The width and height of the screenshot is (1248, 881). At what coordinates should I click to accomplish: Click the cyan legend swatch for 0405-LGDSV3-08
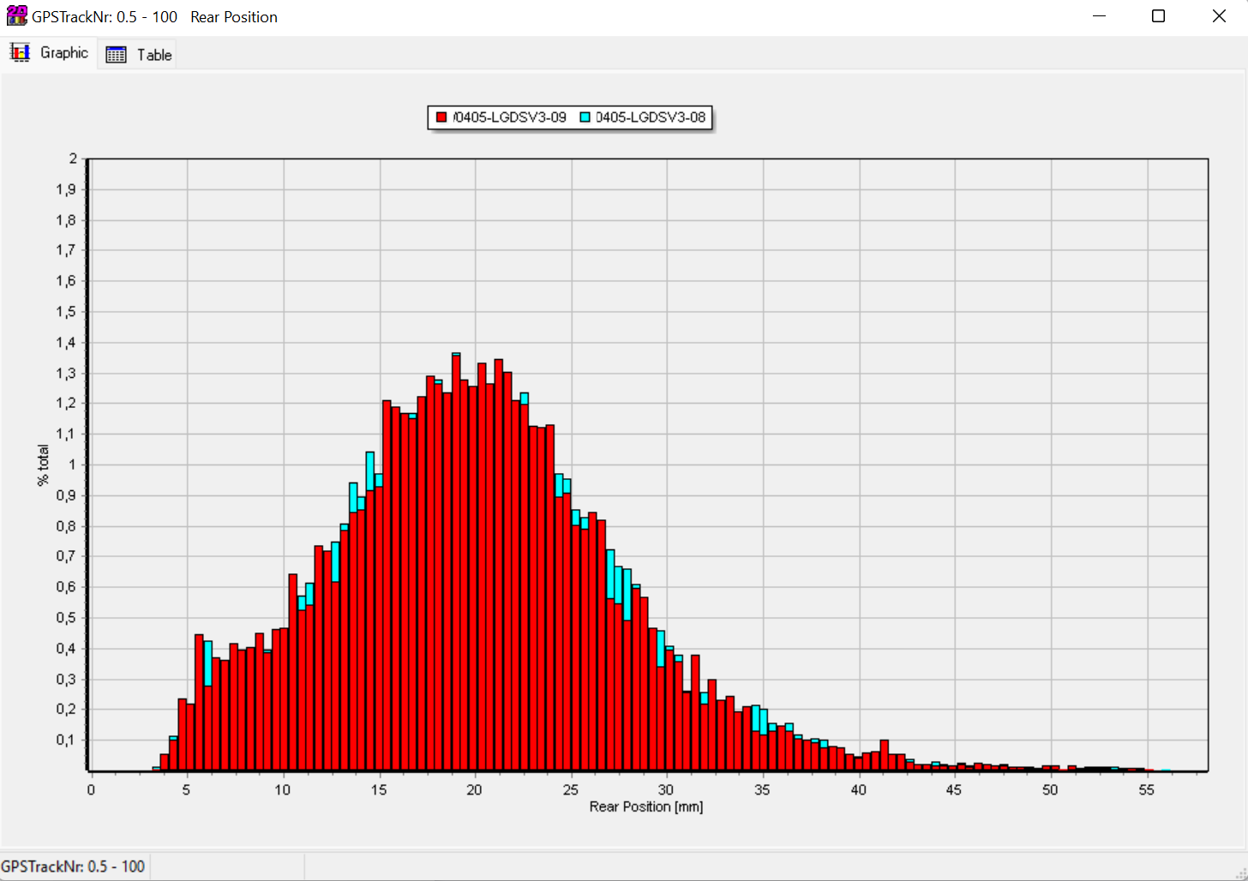pyautogui.click(x=585, y=117)
